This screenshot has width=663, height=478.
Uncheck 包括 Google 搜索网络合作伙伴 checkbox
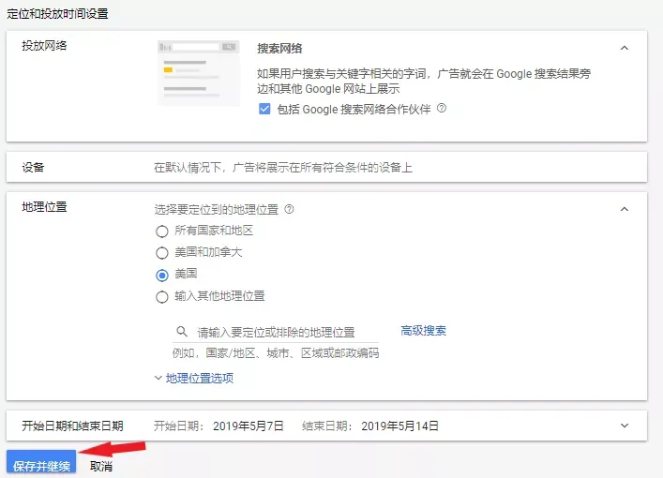point(264,109)
